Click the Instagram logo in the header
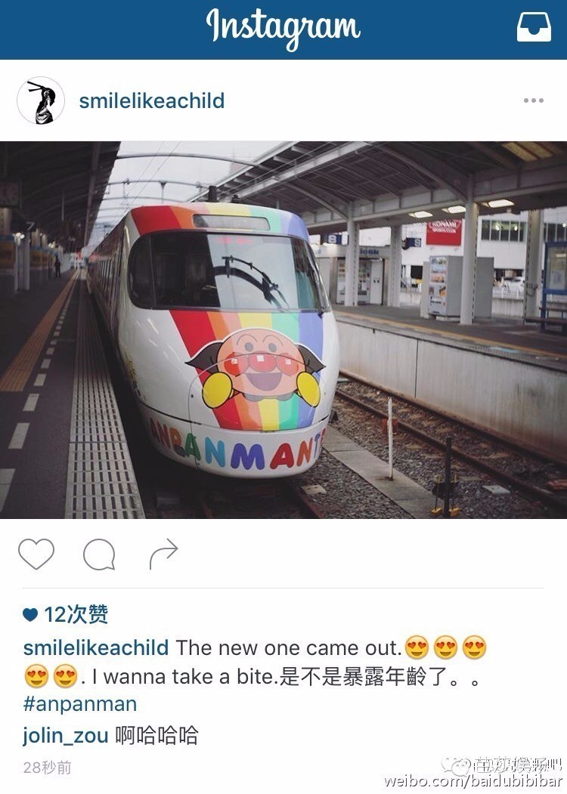 pyautogui.click(x=283, y=29)
